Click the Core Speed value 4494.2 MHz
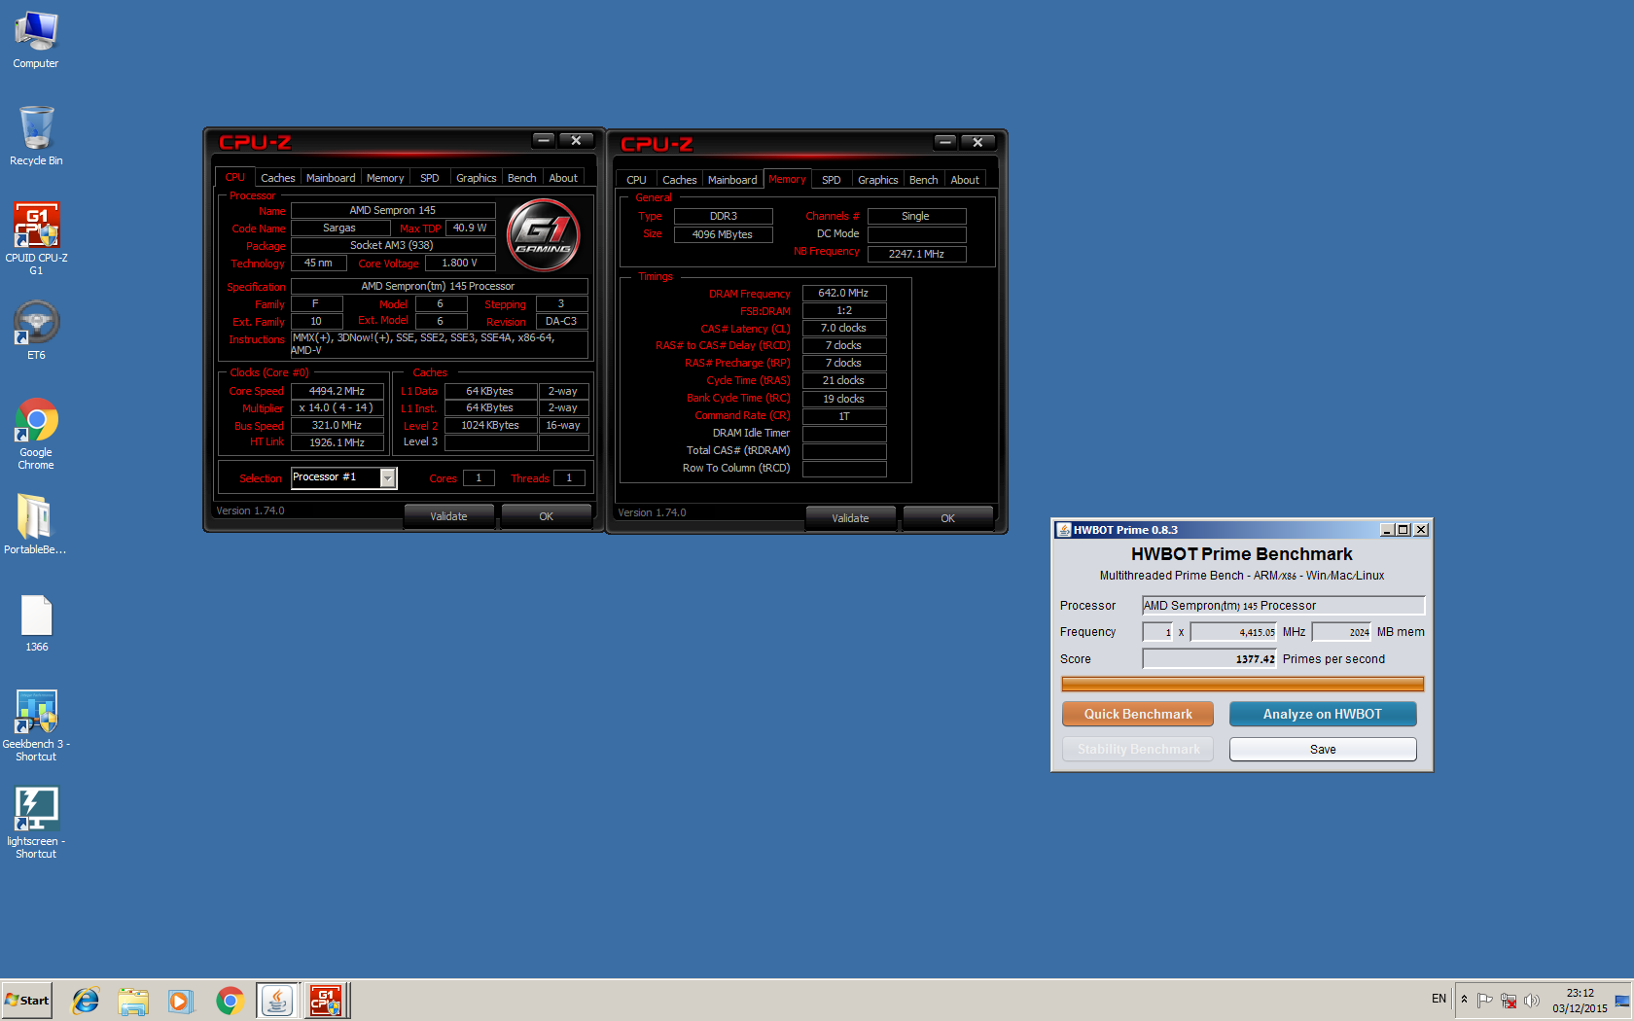1634x1021 pixels. [337, 391]
